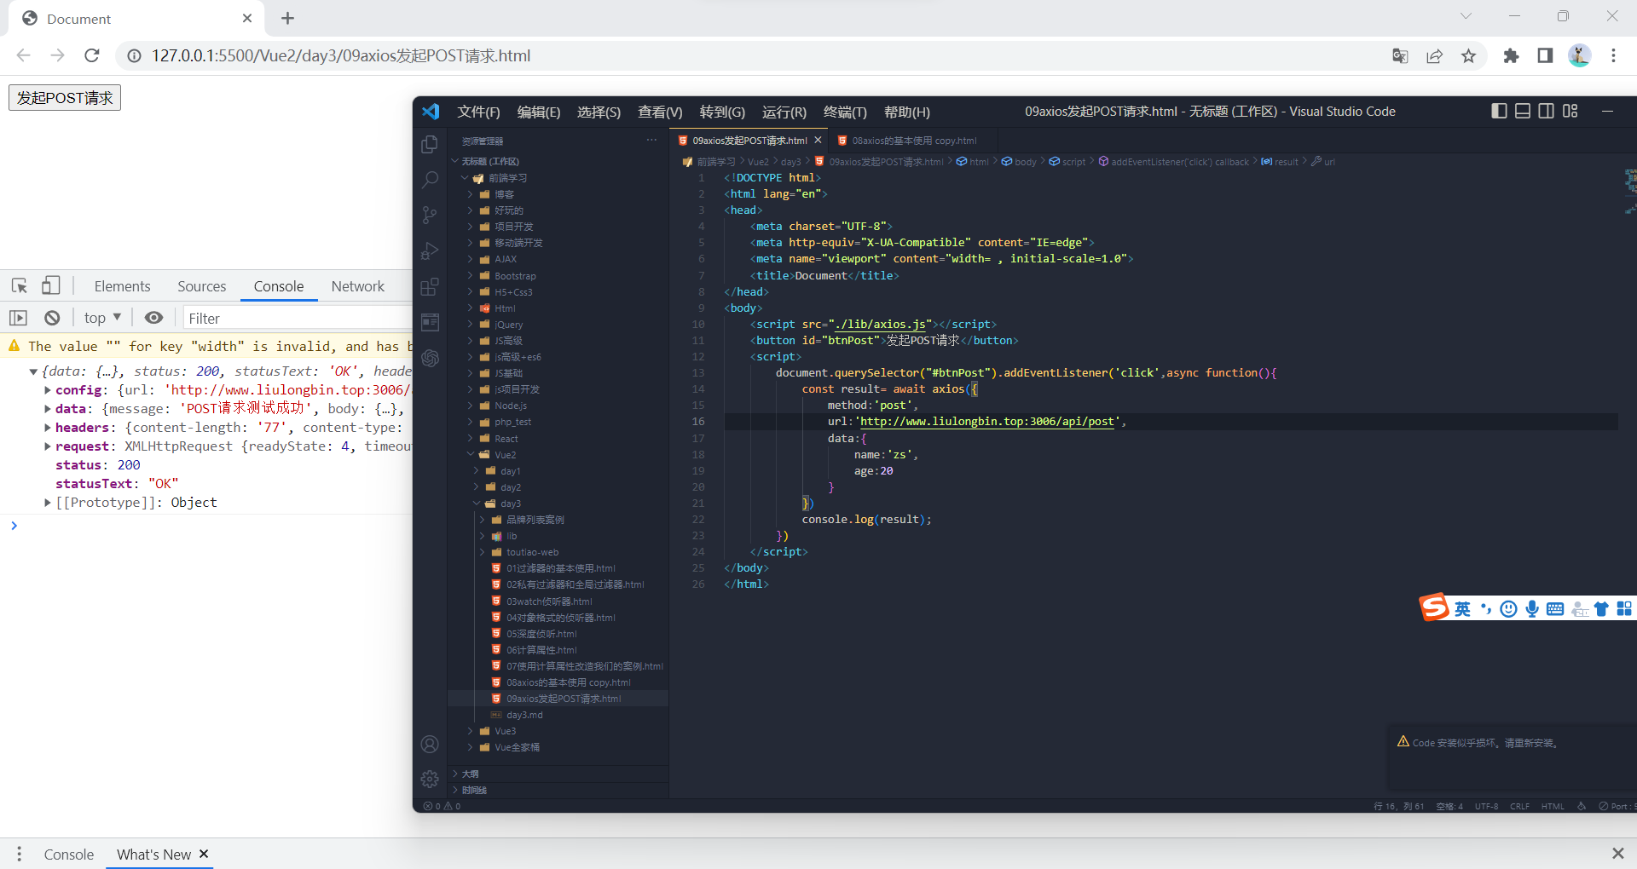1637x869 pixels.
Task: Activate Sogou voice input microphone
Action: click(1532, 608)
